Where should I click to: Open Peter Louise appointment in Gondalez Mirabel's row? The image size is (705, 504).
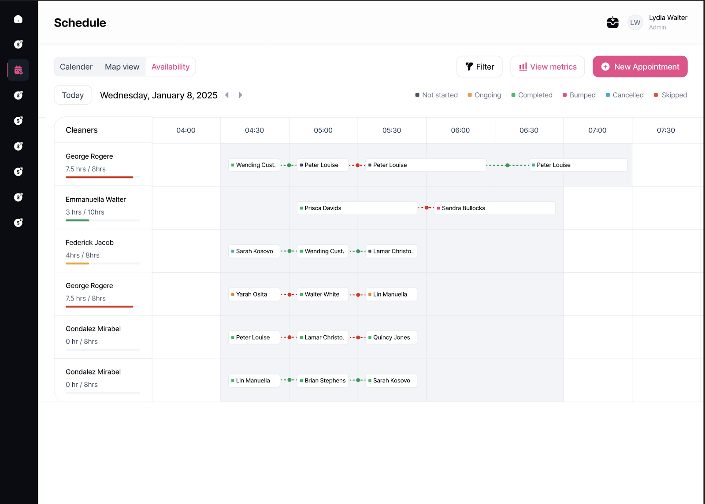click(x=254, y=338)
